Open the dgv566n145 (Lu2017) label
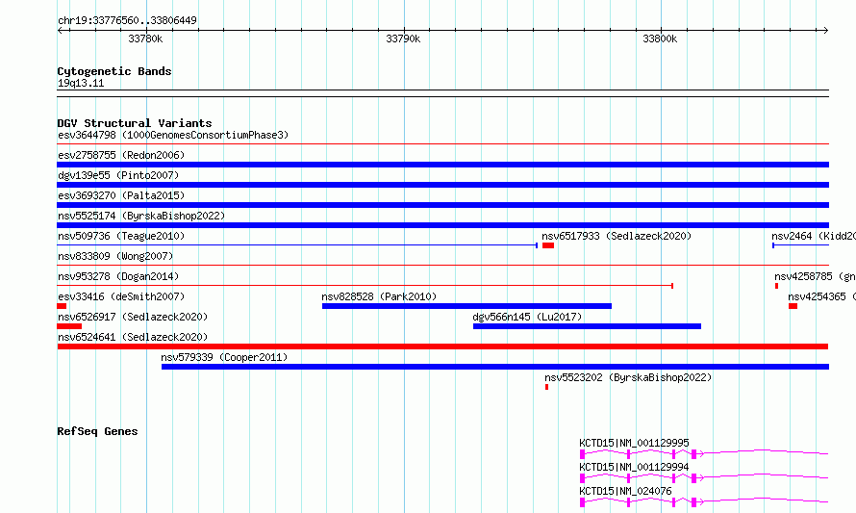 (527, 317)
